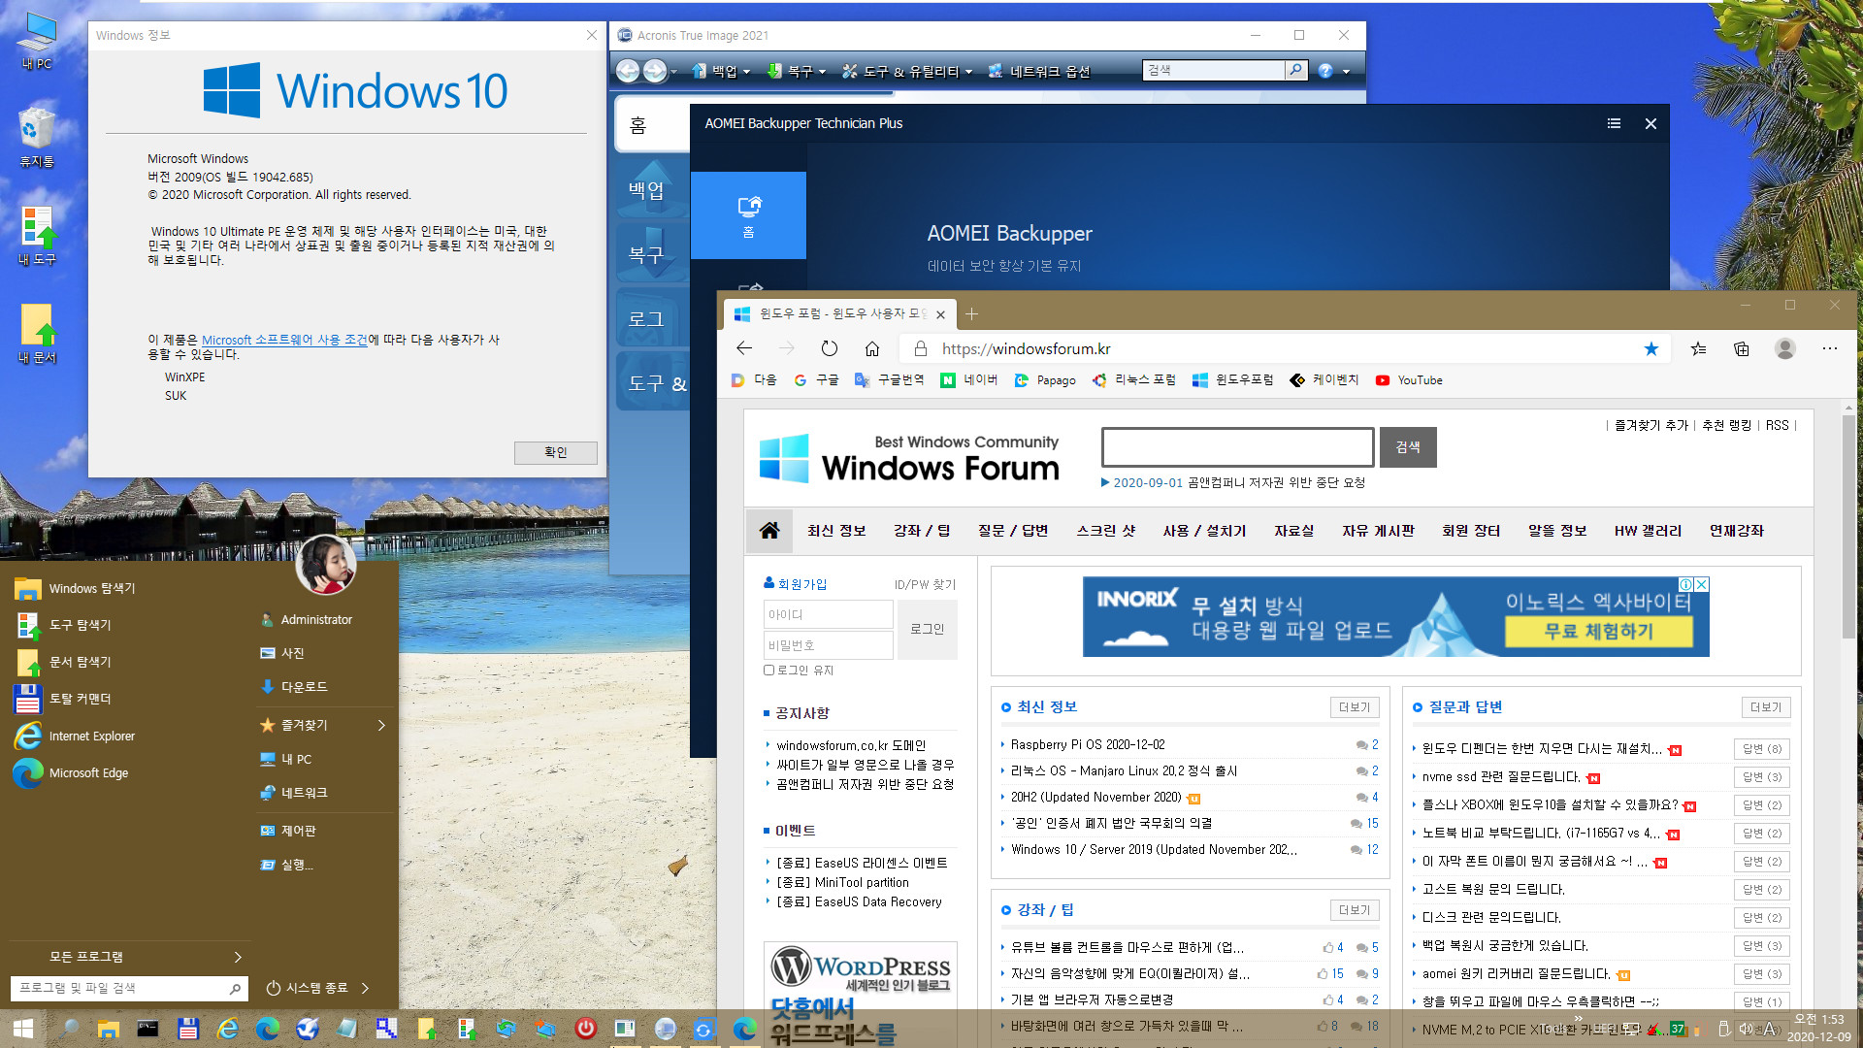The height and width of the screenshot is (1048, 1863).
Task: Expand the 시스템 종료 arrow in the Start menu
Action: pyautogui.click(x=366, y=988)
